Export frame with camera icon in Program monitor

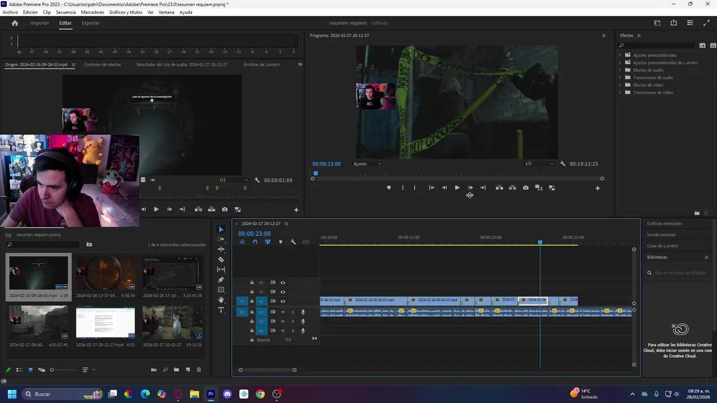coord(525,188)
